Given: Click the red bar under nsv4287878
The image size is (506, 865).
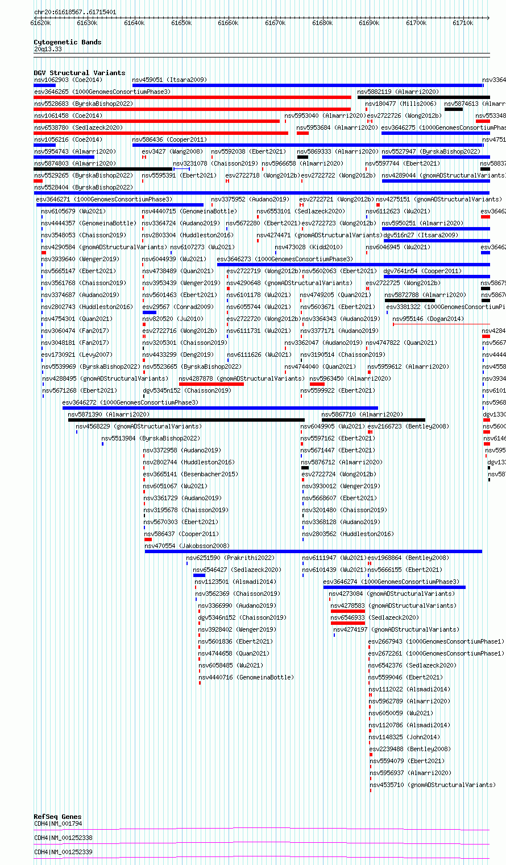Looking at the screenshot, I should click(x=211, y=384).
